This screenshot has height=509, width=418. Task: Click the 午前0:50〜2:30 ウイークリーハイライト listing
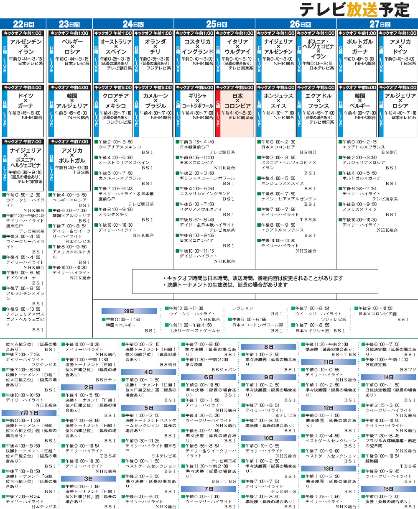click(x=23, y=202)
